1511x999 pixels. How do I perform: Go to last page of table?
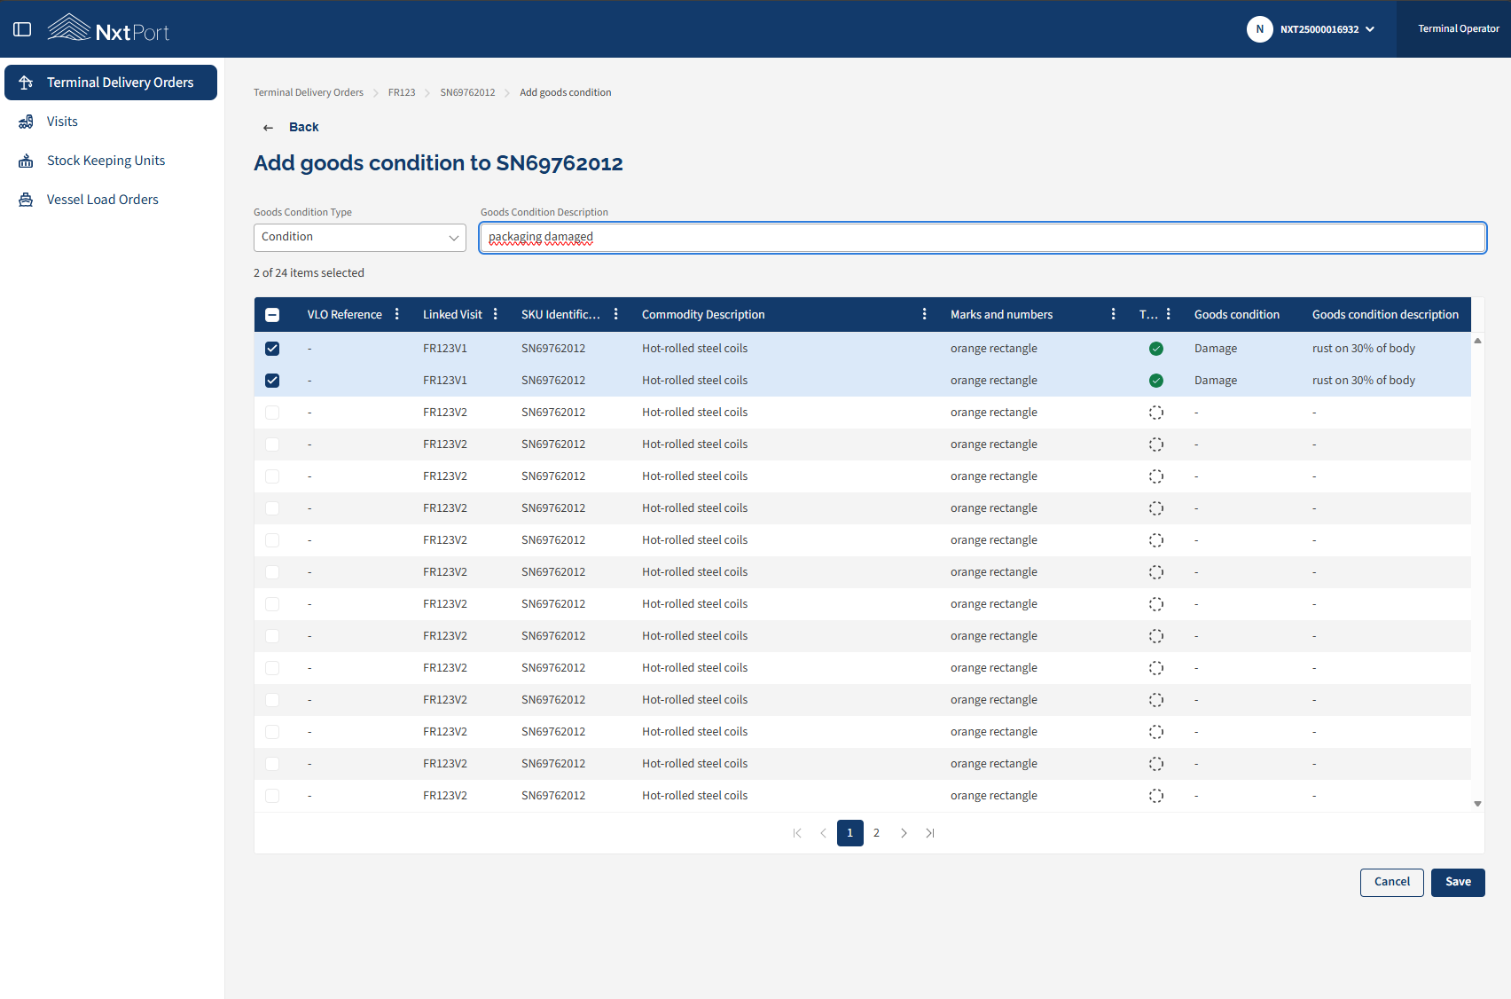coord(930,833)
